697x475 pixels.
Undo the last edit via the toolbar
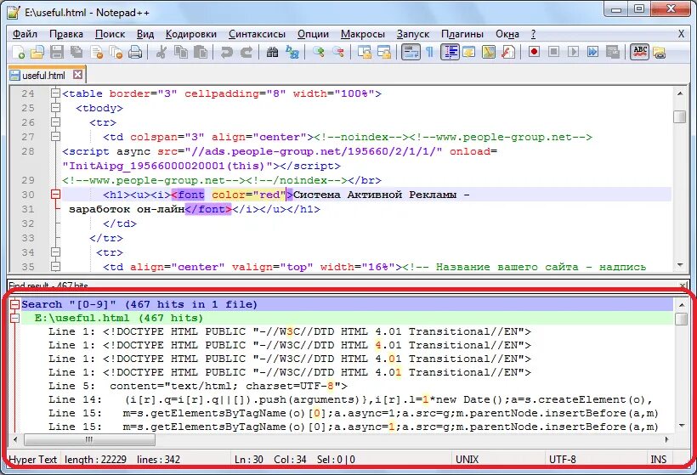227,53
